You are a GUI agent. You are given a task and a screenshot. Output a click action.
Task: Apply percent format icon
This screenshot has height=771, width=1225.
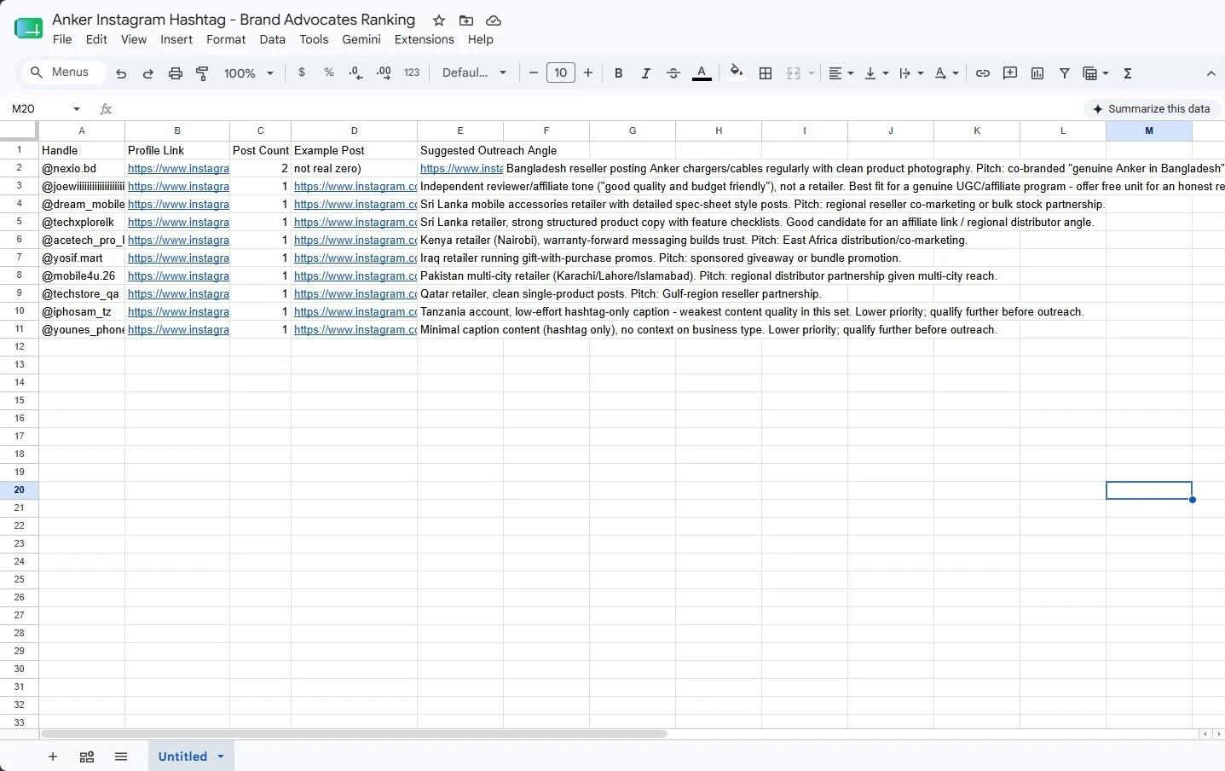click(x=329, y=73)
